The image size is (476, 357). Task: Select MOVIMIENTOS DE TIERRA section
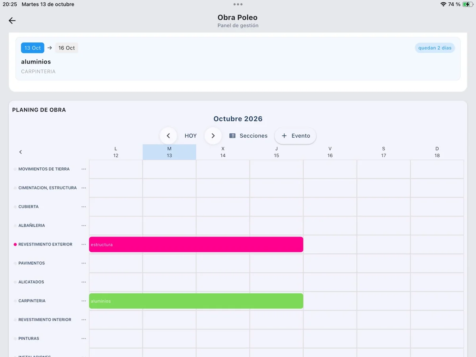44,169
